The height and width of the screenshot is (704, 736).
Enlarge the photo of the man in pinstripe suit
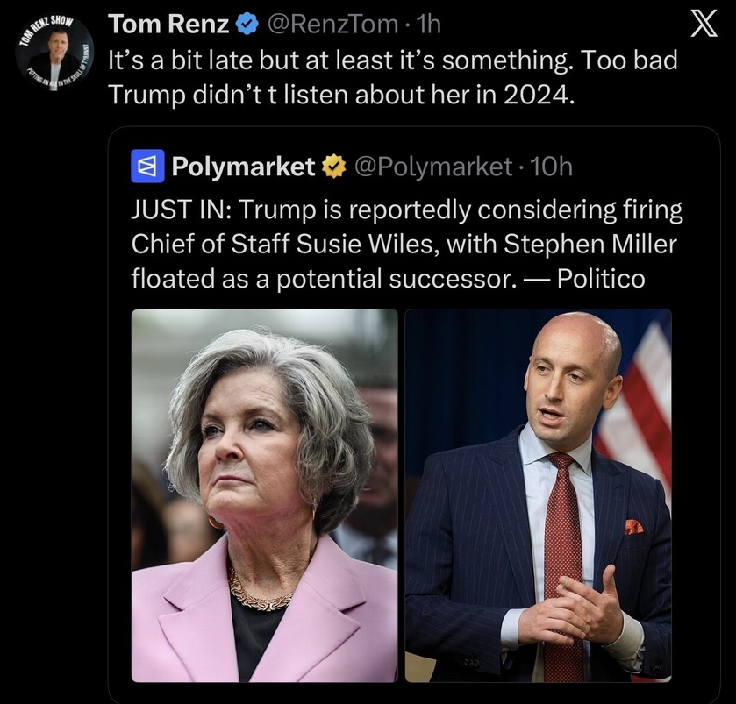coord(538,495)
